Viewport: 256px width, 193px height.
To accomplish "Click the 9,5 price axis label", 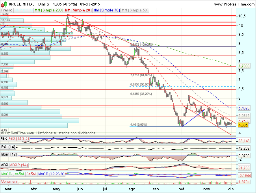I will [242, 35].
